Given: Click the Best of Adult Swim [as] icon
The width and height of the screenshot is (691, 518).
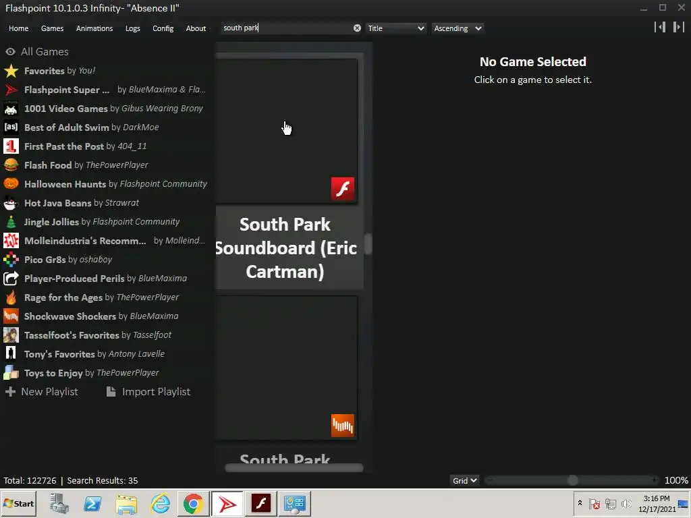Looking at the screenshot, I should pos(11,127).
